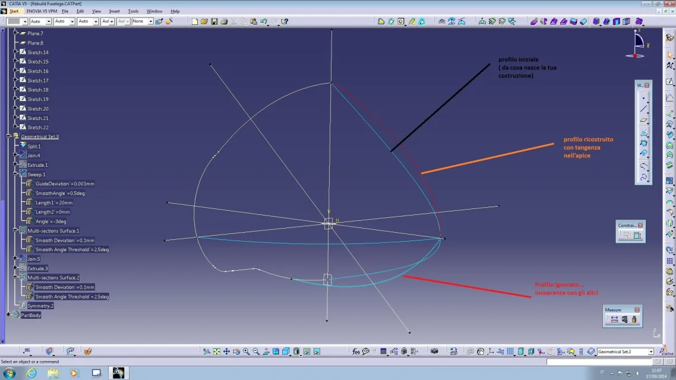Launch Internet Explorer from the taskbar
676x380 pixels.
coord(31,373)
